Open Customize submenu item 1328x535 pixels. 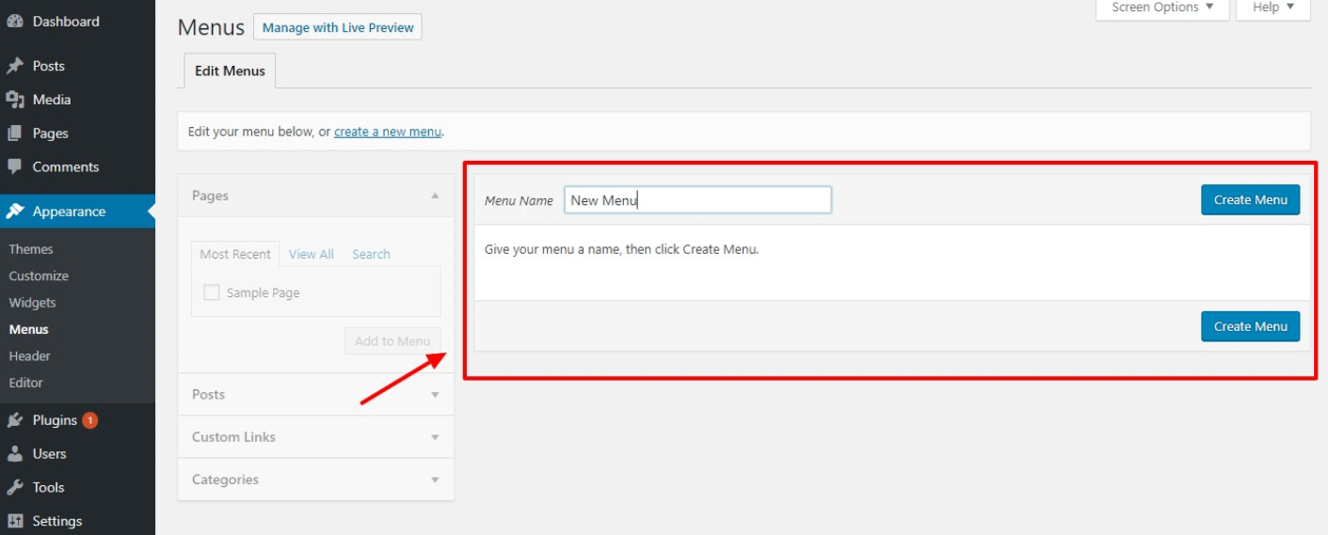39,275
